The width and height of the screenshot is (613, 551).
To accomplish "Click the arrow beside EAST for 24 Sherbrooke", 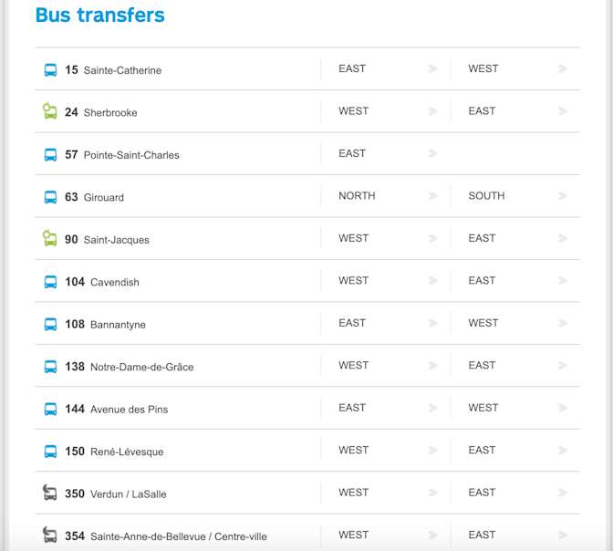I will click(563, 111).
